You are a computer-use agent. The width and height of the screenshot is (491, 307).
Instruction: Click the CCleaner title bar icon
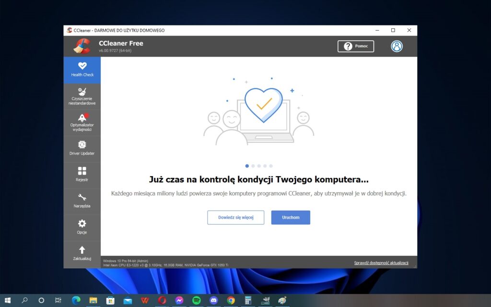click(69, 30)
